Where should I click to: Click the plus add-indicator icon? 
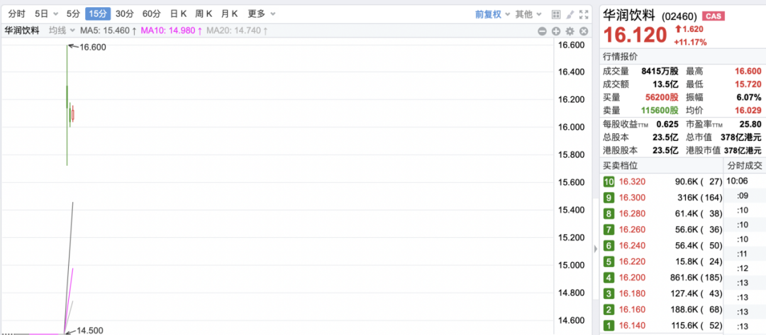556,30
